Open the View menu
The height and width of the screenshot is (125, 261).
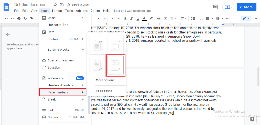pyautogui.click(x=34, y=11)
